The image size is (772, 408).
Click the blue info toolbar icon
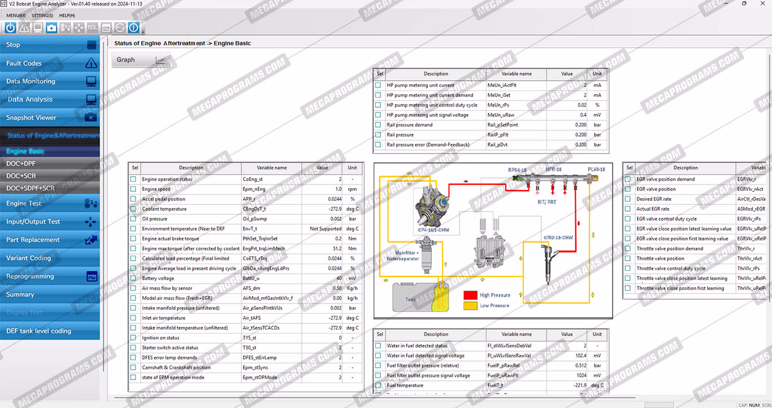point(133,27)
